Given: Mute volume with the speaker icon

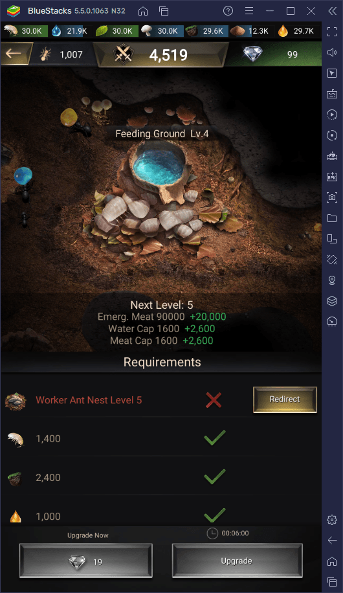Looking at the screenshot, I should [x=331, y=52].
